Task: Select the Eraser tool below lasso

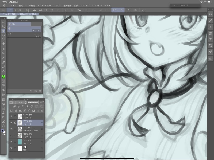Action: coord(3,44)
